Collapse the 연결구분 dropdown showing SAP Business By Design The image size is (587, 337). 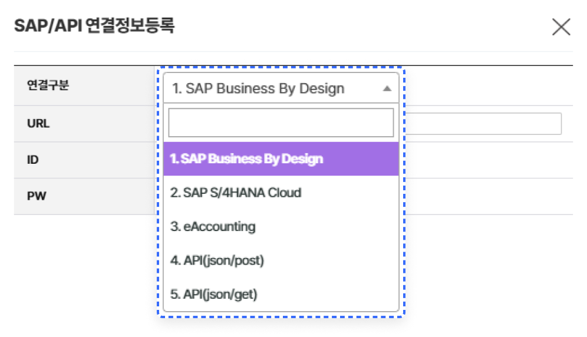281,88
